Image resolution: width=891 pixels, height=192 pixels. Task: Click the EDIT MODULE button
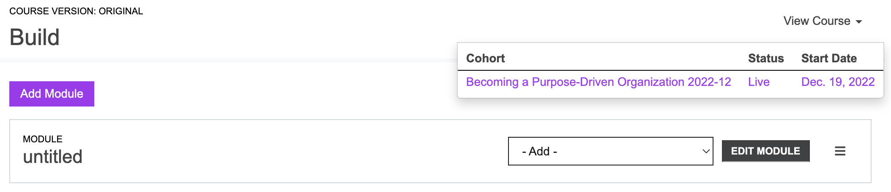coord(765,151)
